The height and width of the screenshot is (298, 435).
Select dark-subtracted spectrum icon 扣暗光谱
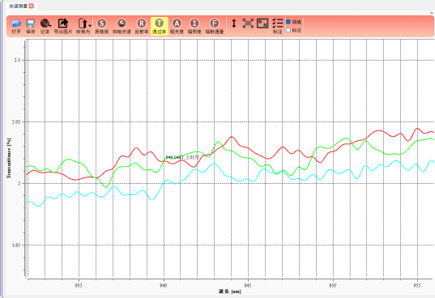122,27
